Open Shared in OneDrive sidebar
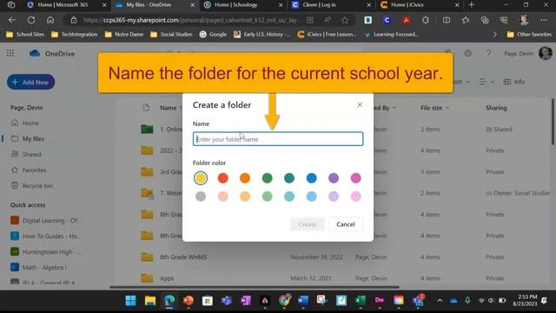Image resolution: width=556 pixels, height=313 pixels. pyautogui.click(x=31, y=155)
